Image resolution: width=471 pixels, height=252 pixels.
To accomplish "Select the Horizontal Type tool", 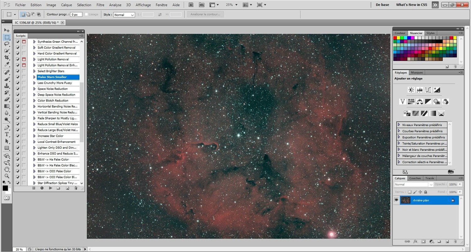I will [7, 134].
